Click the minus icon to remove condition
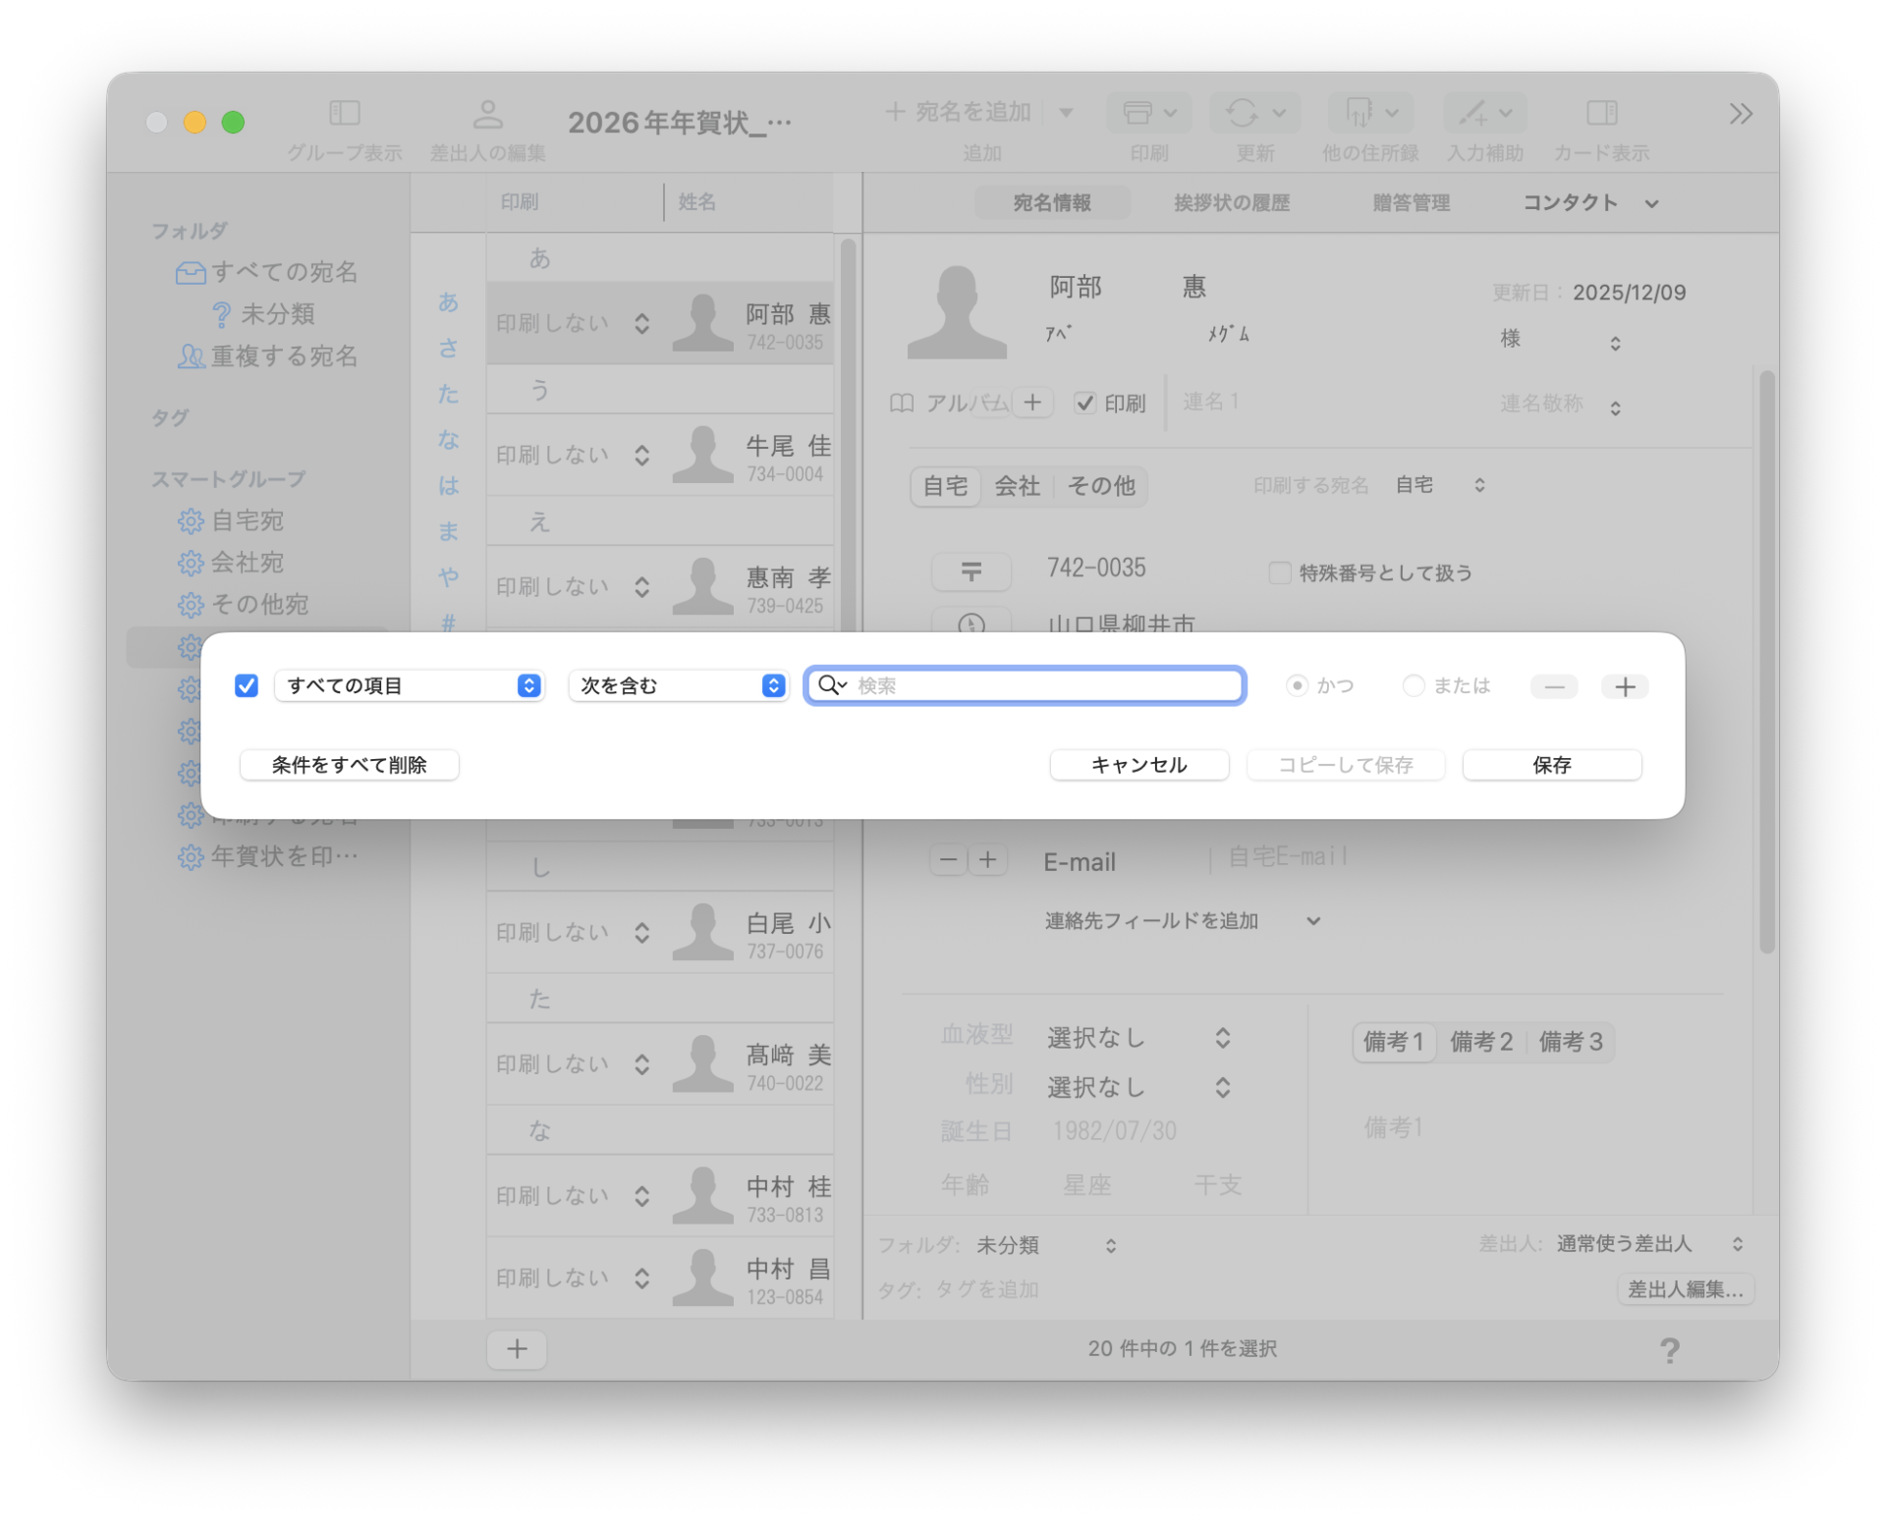Viewport: 1886px width, 1522px height. click(x=1554, y=686)
